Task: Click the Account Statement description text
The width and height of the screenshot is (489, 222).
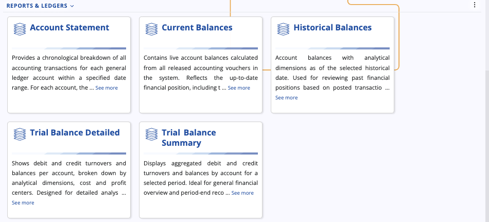Action: [69, 67]
